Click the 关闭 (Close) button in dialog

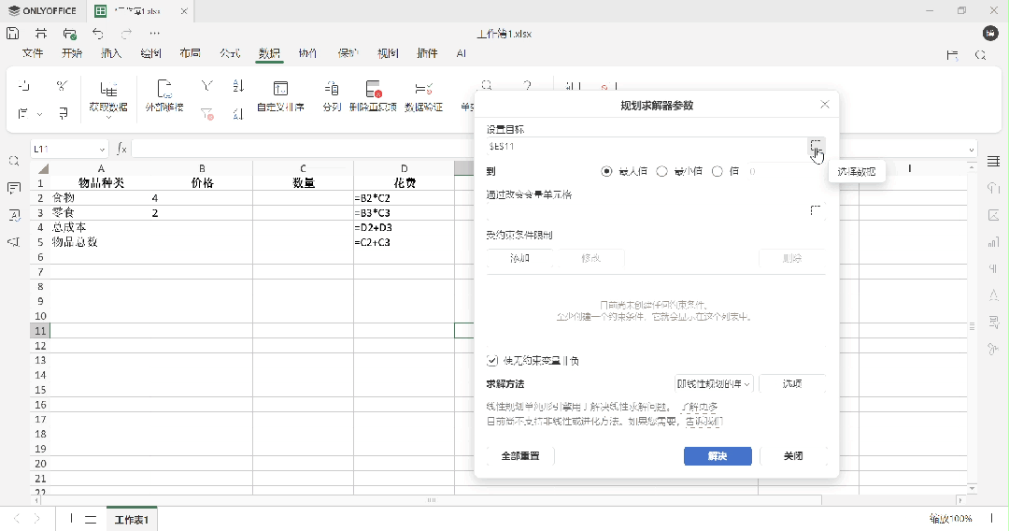(x=793, y=455)
